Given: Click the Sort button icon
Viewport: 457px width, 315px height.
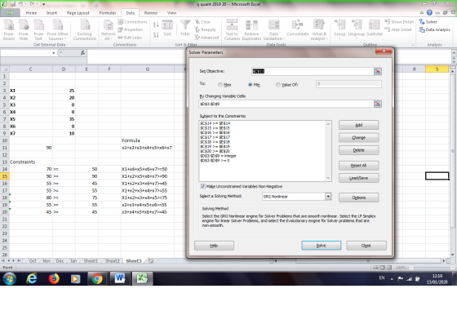Looking at the screenshot, I should tap(167, 29).
